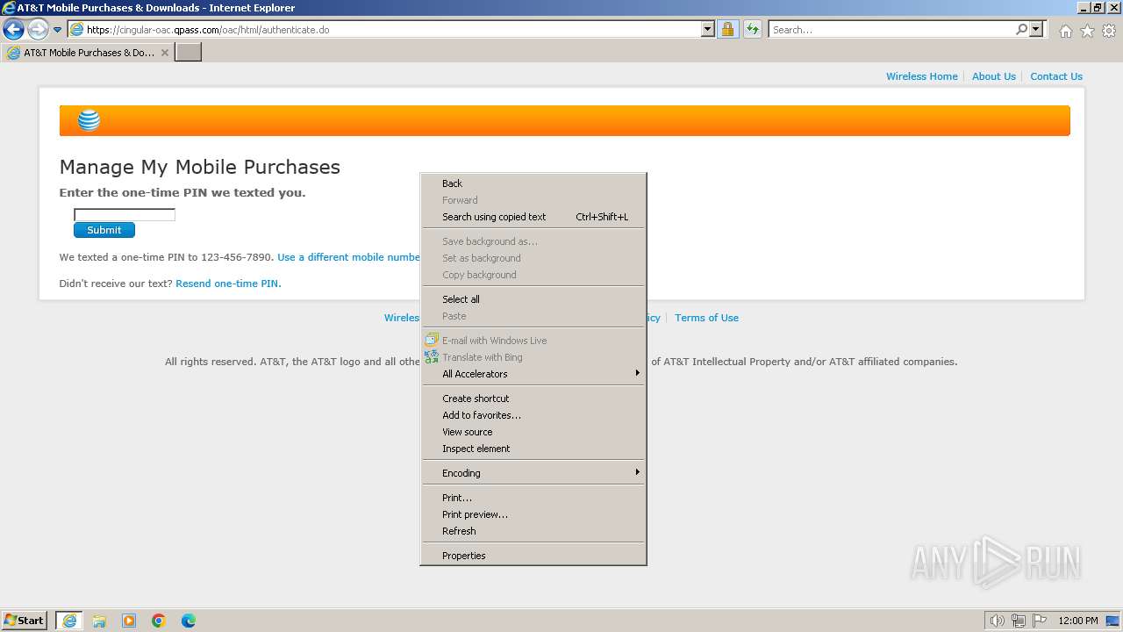This screenshot has height=632, width=1123.
Task: Choose Inspect element in context menu
Action: (x=533, y=449)
